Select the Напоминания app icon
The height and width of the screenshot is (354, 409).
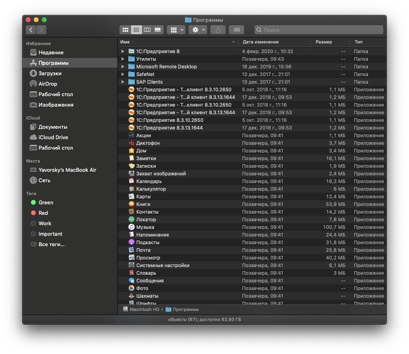click(x=132, y=235)
